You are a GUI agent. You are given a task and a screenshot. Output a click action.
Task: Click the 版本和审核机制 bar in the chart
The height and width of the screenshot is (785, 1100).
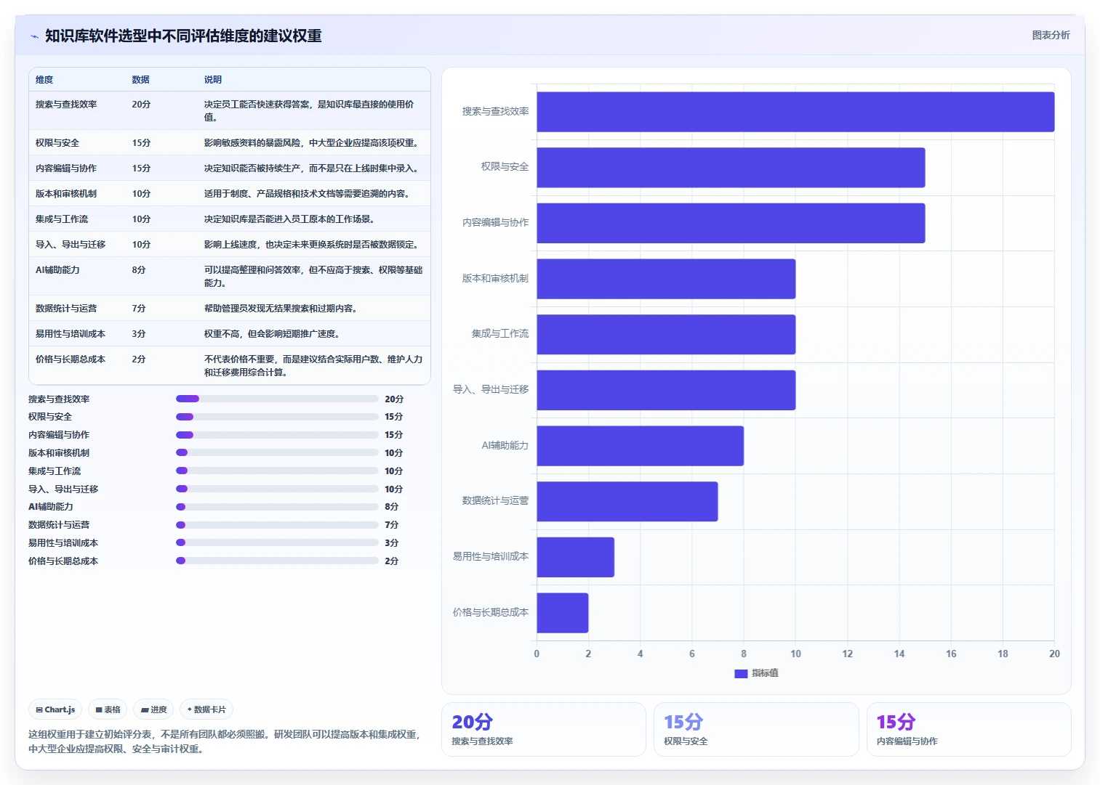pyautogui.click(x=666, y=279)
